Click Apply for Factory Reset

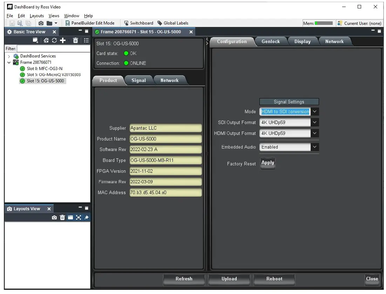268,163
